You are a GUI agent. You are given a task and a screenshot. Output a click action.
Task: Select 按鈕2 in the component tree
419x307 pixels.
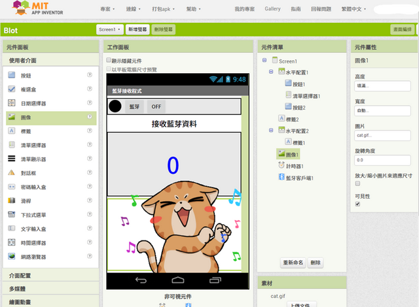295,107
